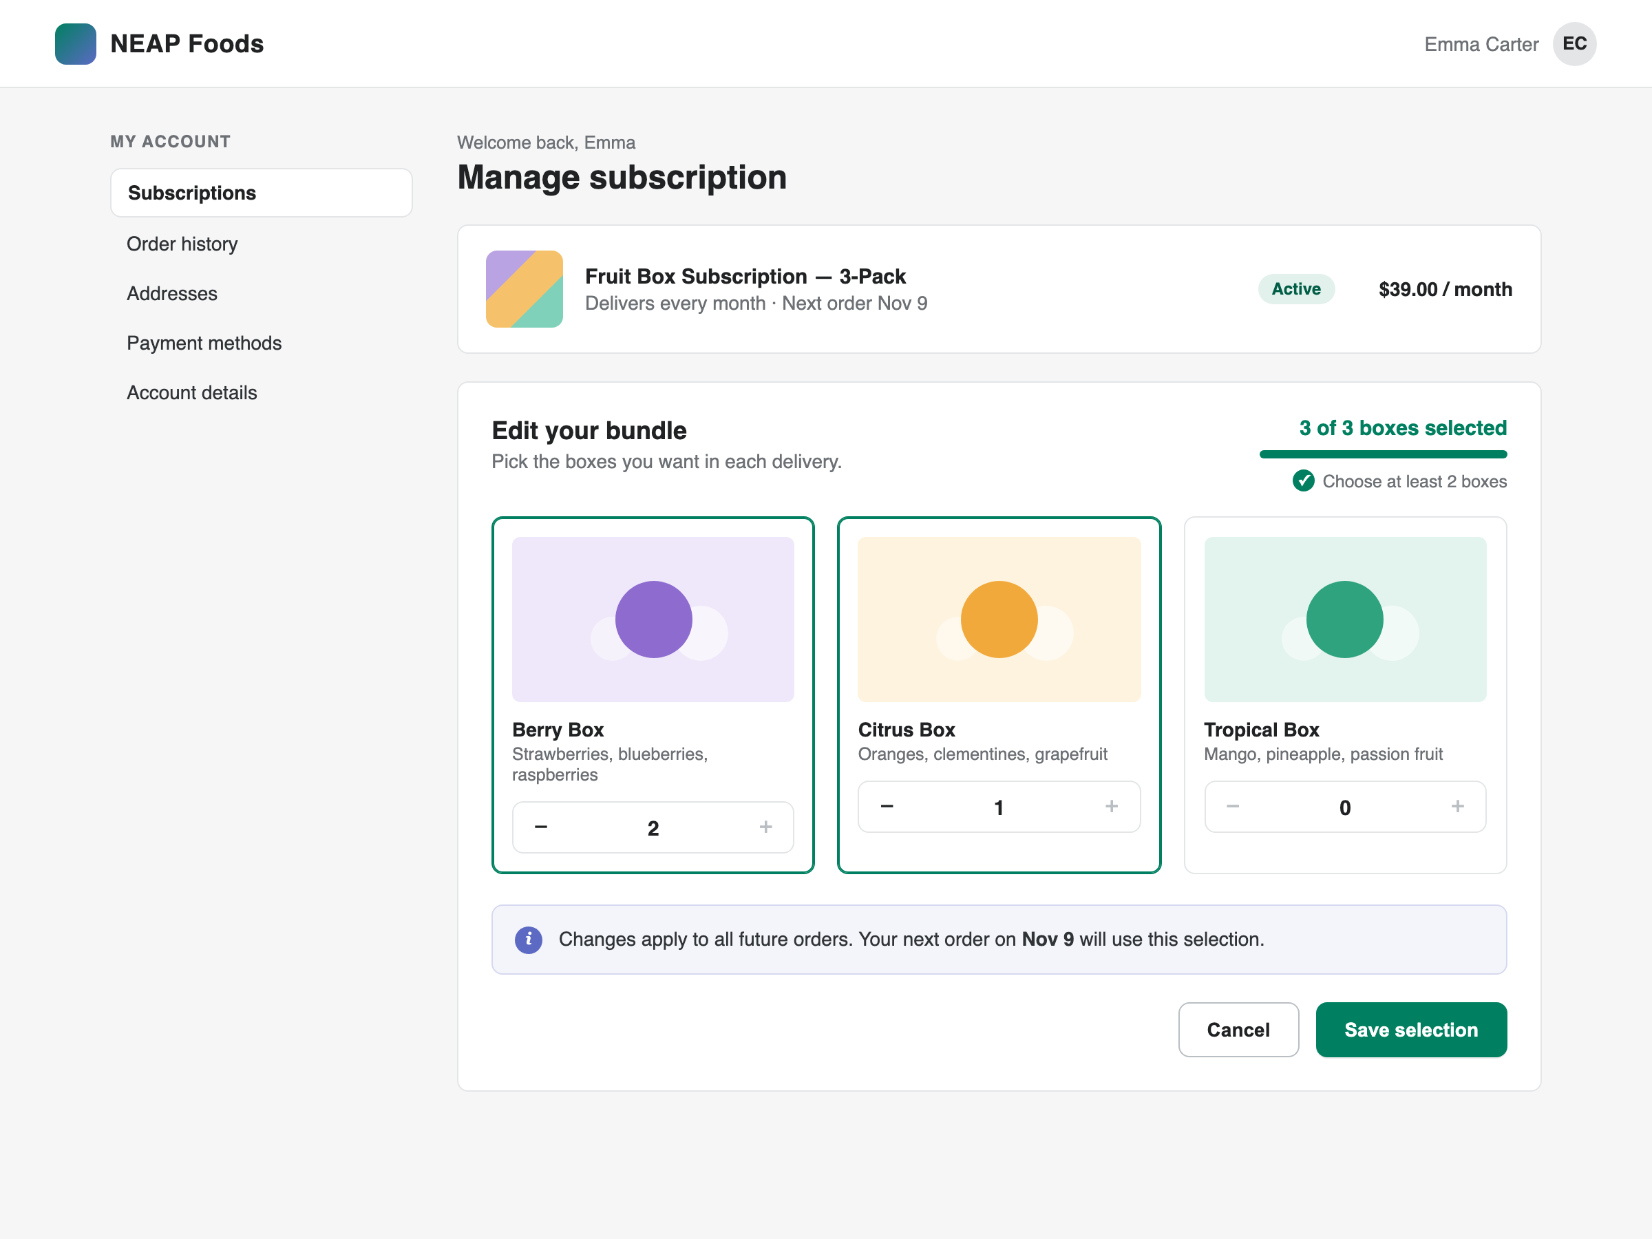Click the NEAP Foods brand name
The image size is (1652, 1239).
pos(187,43)
